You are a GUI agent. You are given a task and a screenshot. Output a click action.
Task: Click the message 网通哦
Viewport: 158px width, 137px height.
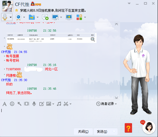11,75
